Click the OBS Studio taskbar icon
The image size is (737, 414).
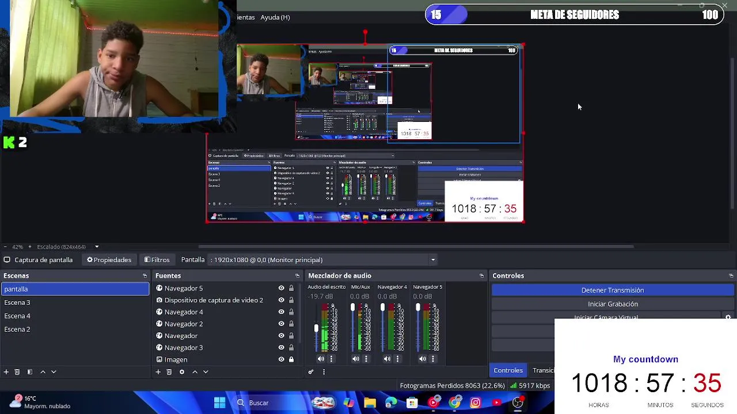pyautogui.click(x=518, y=403)
